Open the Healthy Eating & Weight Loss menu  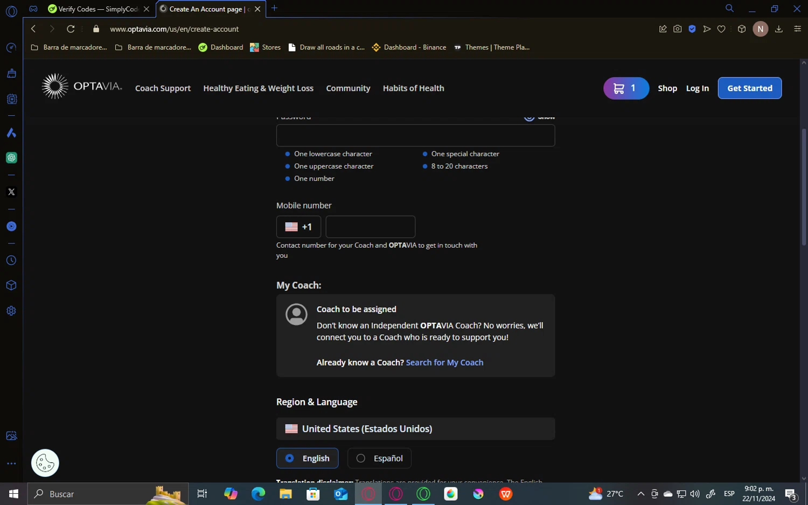tap(258, 88)
